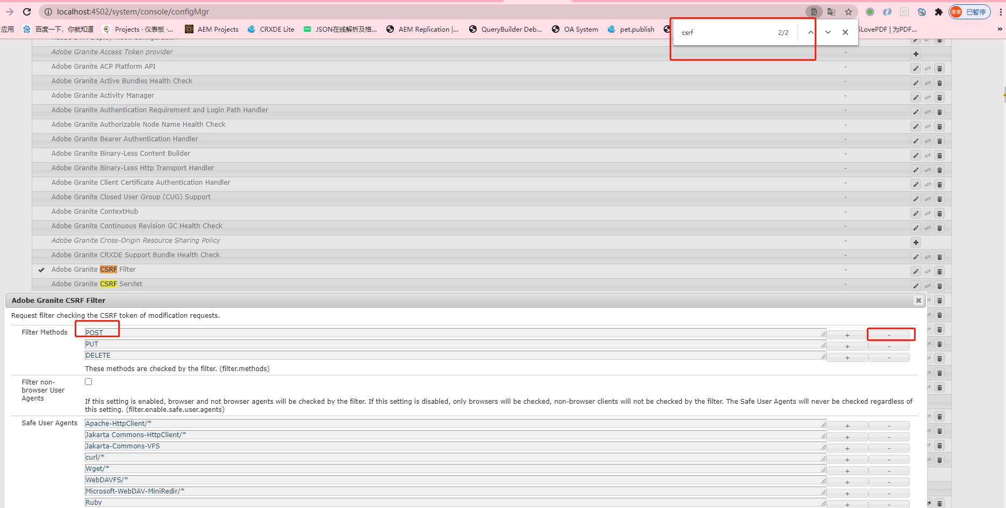The width and height of the screenshot is (1006, 508).
Task: Delete Continuous Revision GC Health Check config
Action: (x=939, y=228)
